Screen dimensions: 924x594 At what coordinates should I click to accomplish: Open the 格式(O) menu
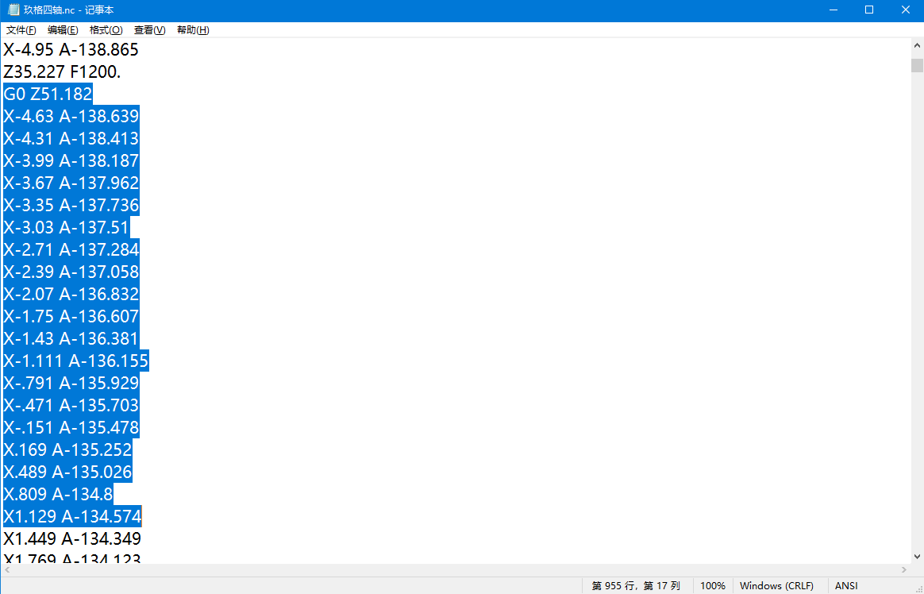[106, 30]
